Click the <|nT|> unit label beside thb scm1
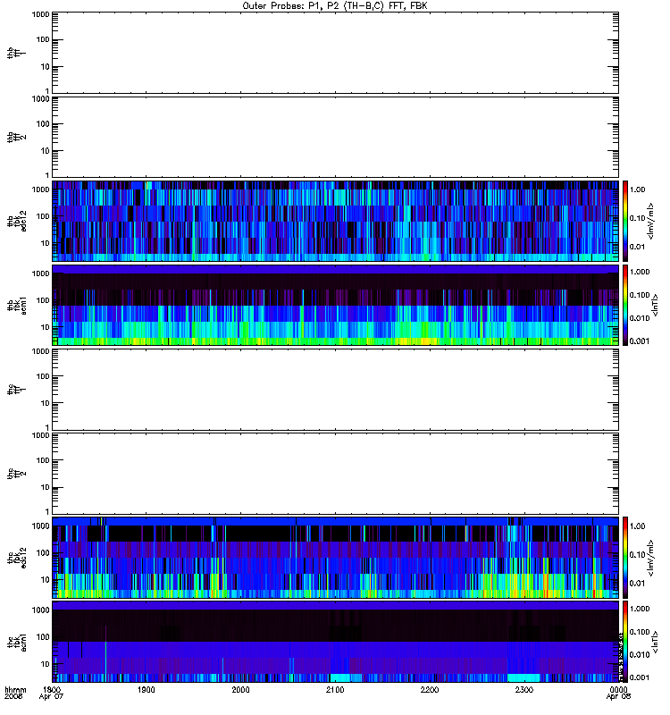The width and height of the screenshot is (670, 715). pyautogui.click(x=656, y=305)
